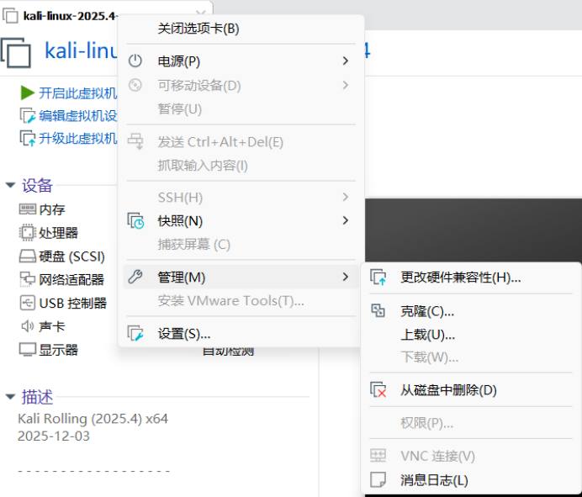The image size is (582, 497).
Task: Select the USB 控制器 device row text
Action: [72, 304]
